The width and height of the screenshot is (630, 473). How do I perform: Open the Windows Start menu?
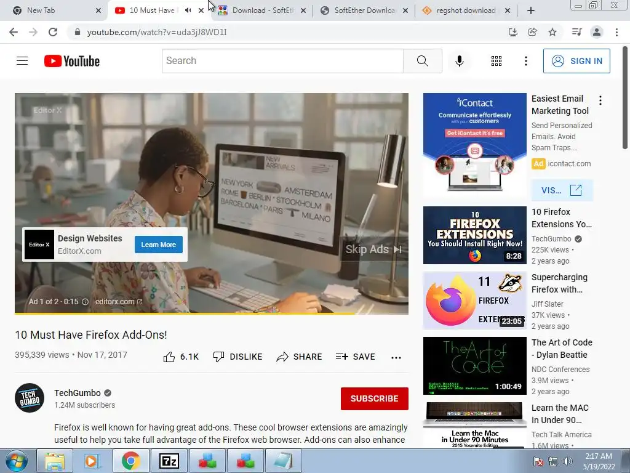tap(16, 461)
